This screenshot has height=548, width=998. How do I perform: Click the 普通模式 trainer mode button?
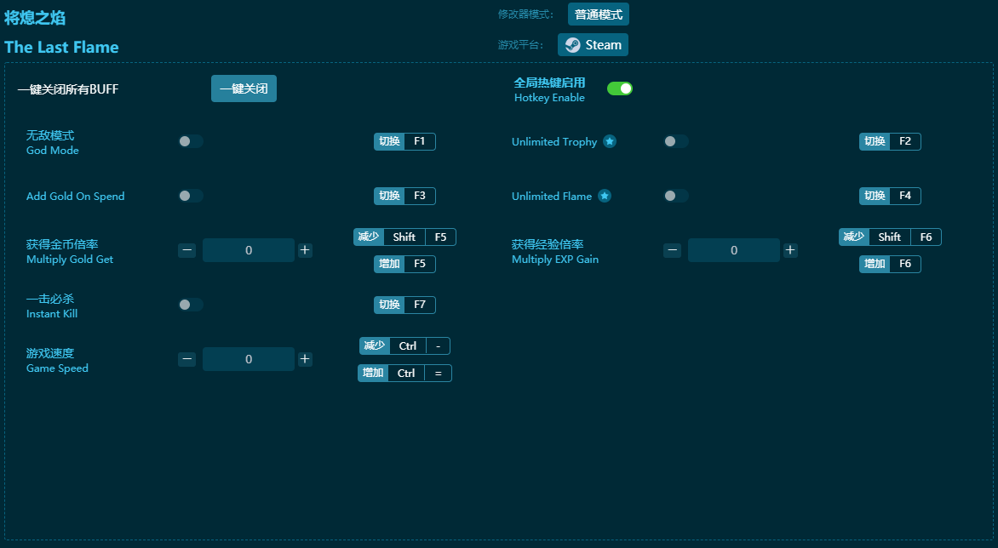(598, 14)
